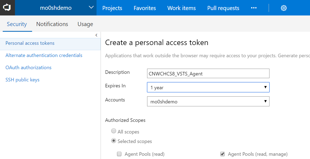Switch to the Notifications tab
The image size is (310, 159).
52,24
